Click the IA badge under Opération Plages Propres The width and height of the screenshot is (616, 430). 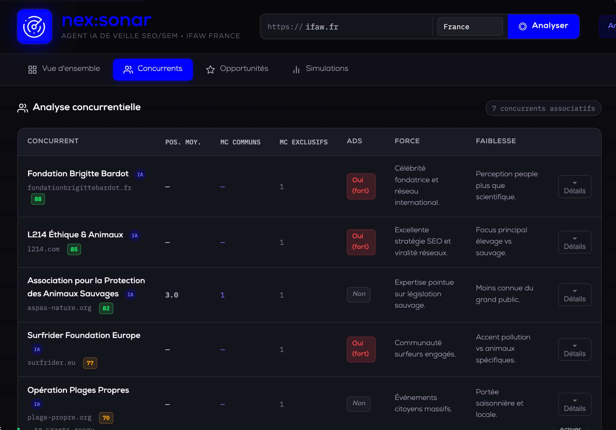pos(37,404)
